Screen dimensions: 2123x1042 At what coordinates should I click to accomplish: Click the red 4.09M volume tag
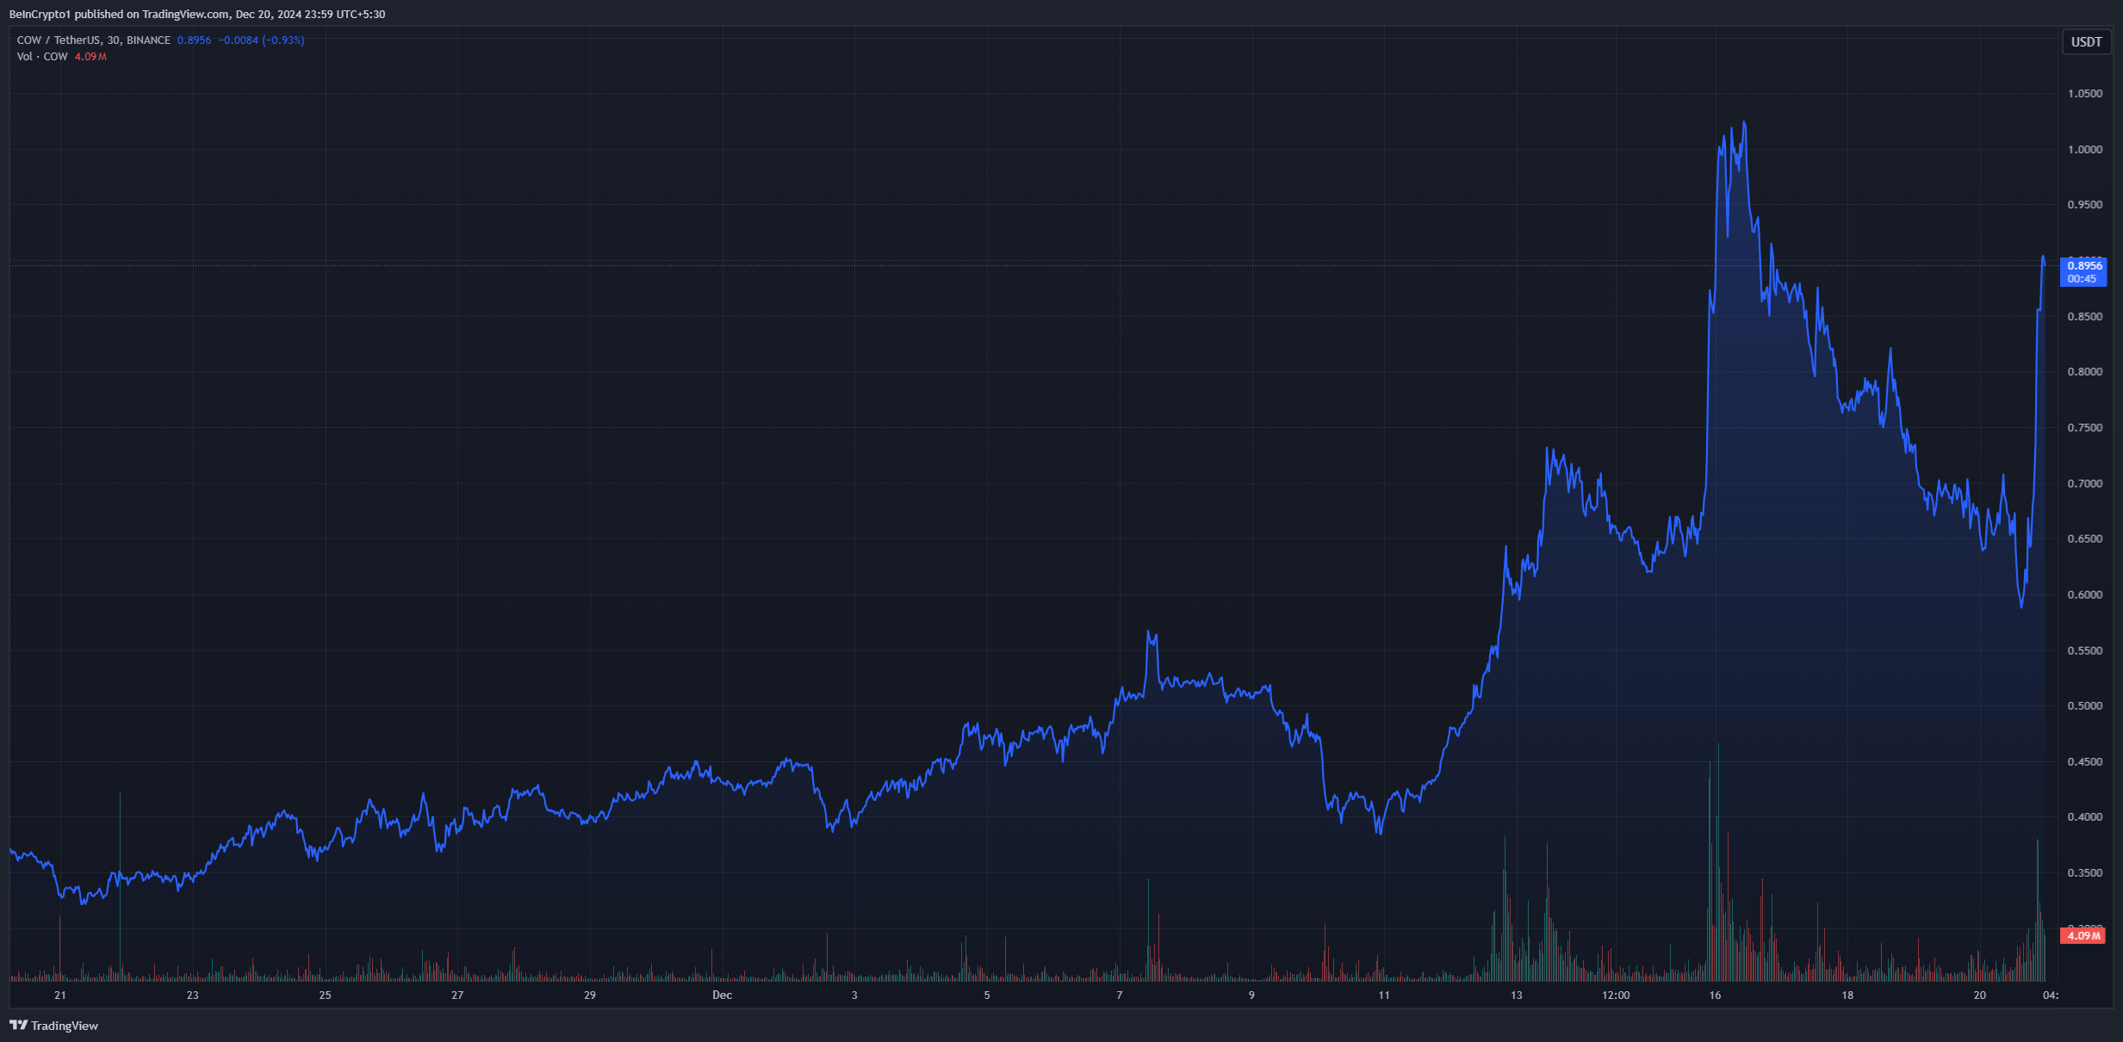2083,935
